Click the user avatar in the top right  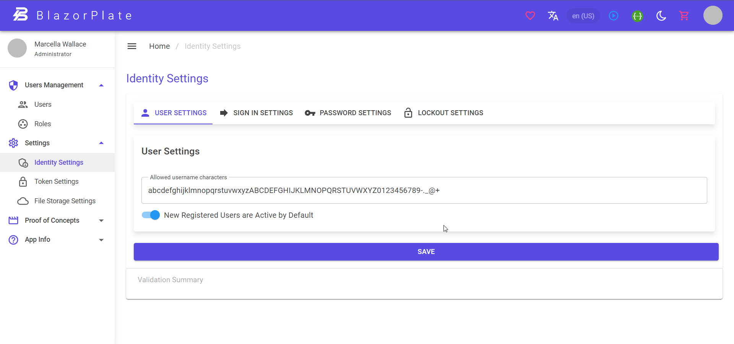point(713,16)
